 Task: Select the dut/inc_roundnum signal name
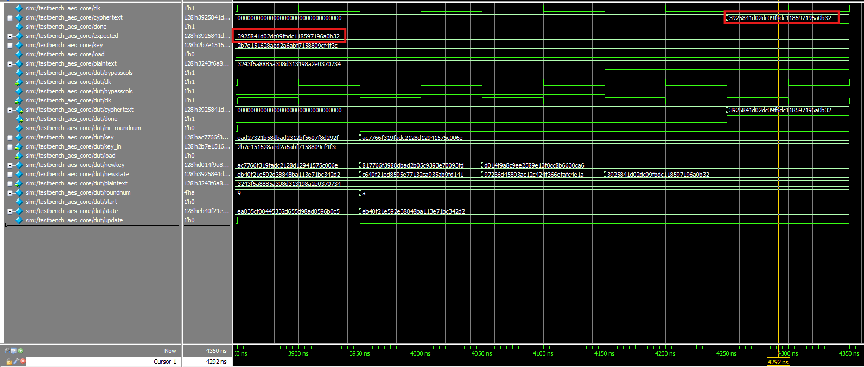(x=82, y=128)
